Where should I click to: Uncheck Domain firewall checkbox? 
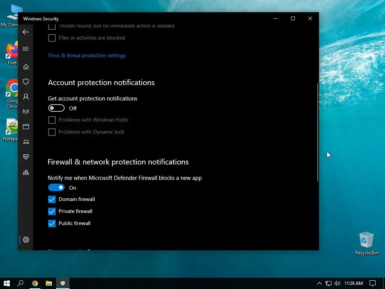[x=52, y=199]
